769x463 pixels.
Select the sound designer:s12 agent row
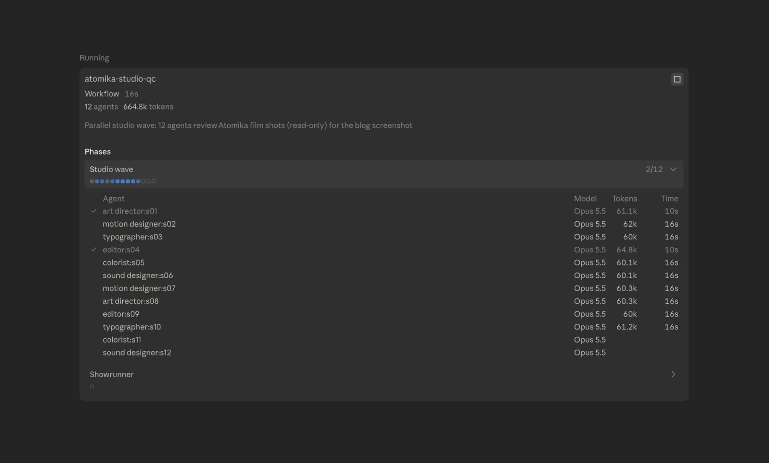point(384,353)
